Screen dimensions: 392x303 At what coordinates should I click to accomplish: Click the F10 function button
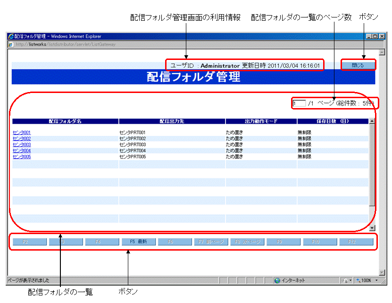tap(320, 242)
